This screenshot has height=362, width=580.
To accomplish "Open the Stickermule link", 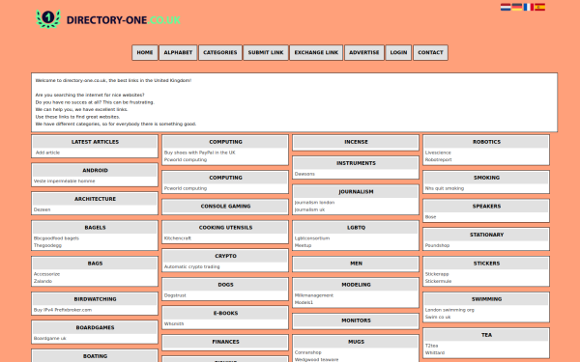I will point(438,281).
